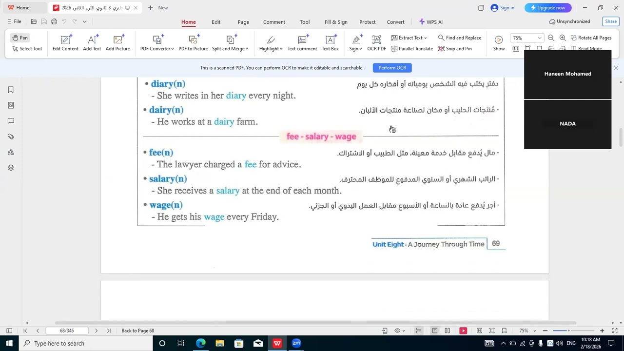
Task: Open PDF to Picture converter
Action: pyautogui.click(x=193, y=43)
